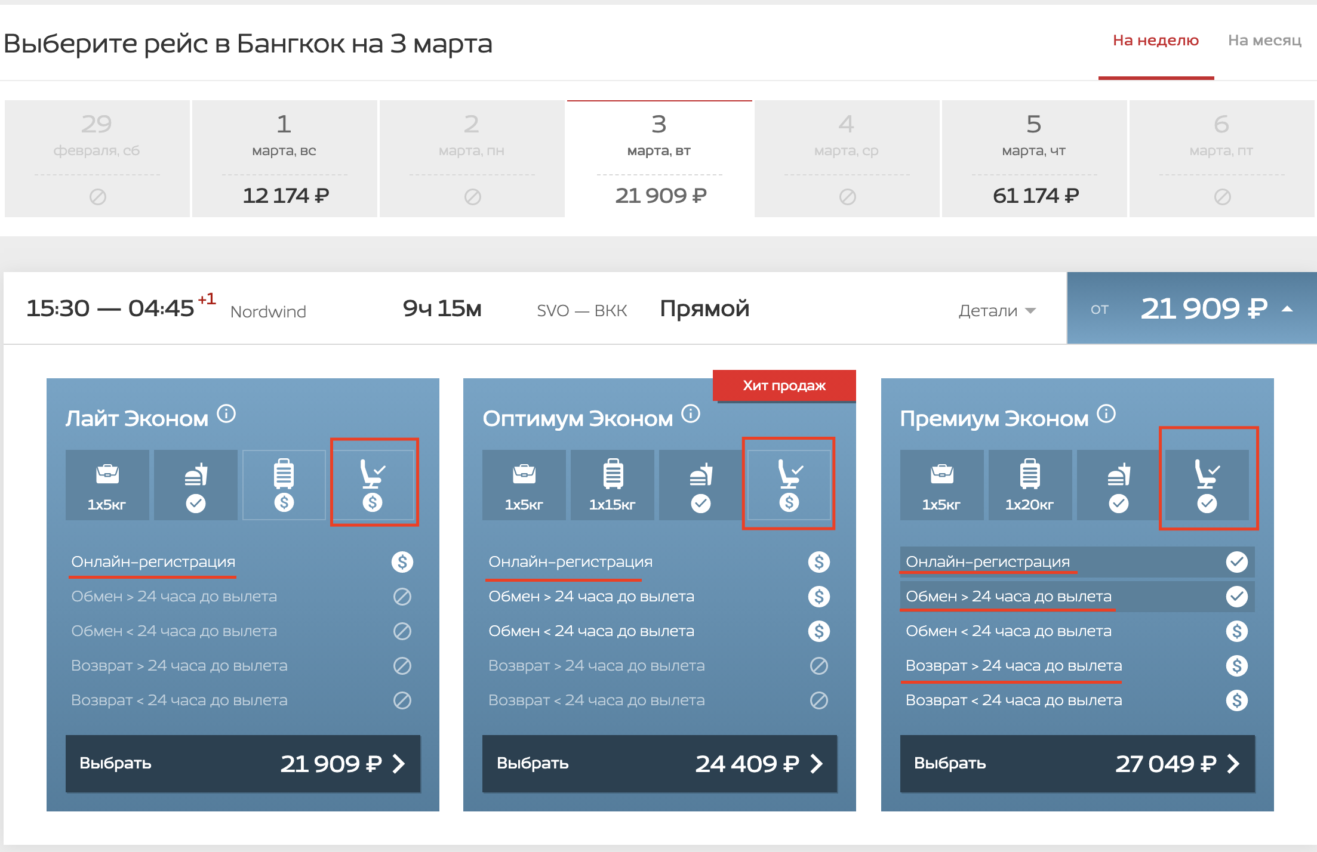
Task: Select the 29 февраля date cell
Action: [x=97, y=159]
